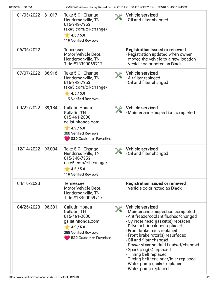Viewport: 219px width, 284px height.
Task: Open gallatinhonda.com link in 09/22/2022 entry
Action: (x=81, y=122)
